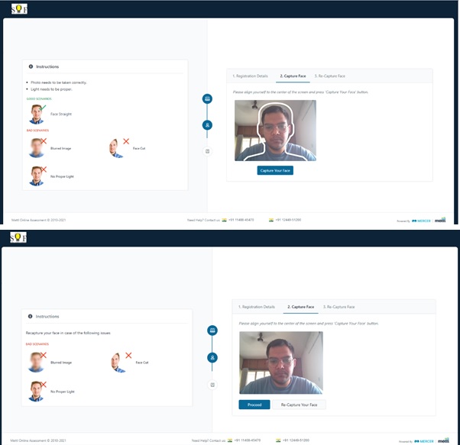Click info icon beside the Recapture Instructions heading
460x445 pixels.
click(x=31, y=316)
